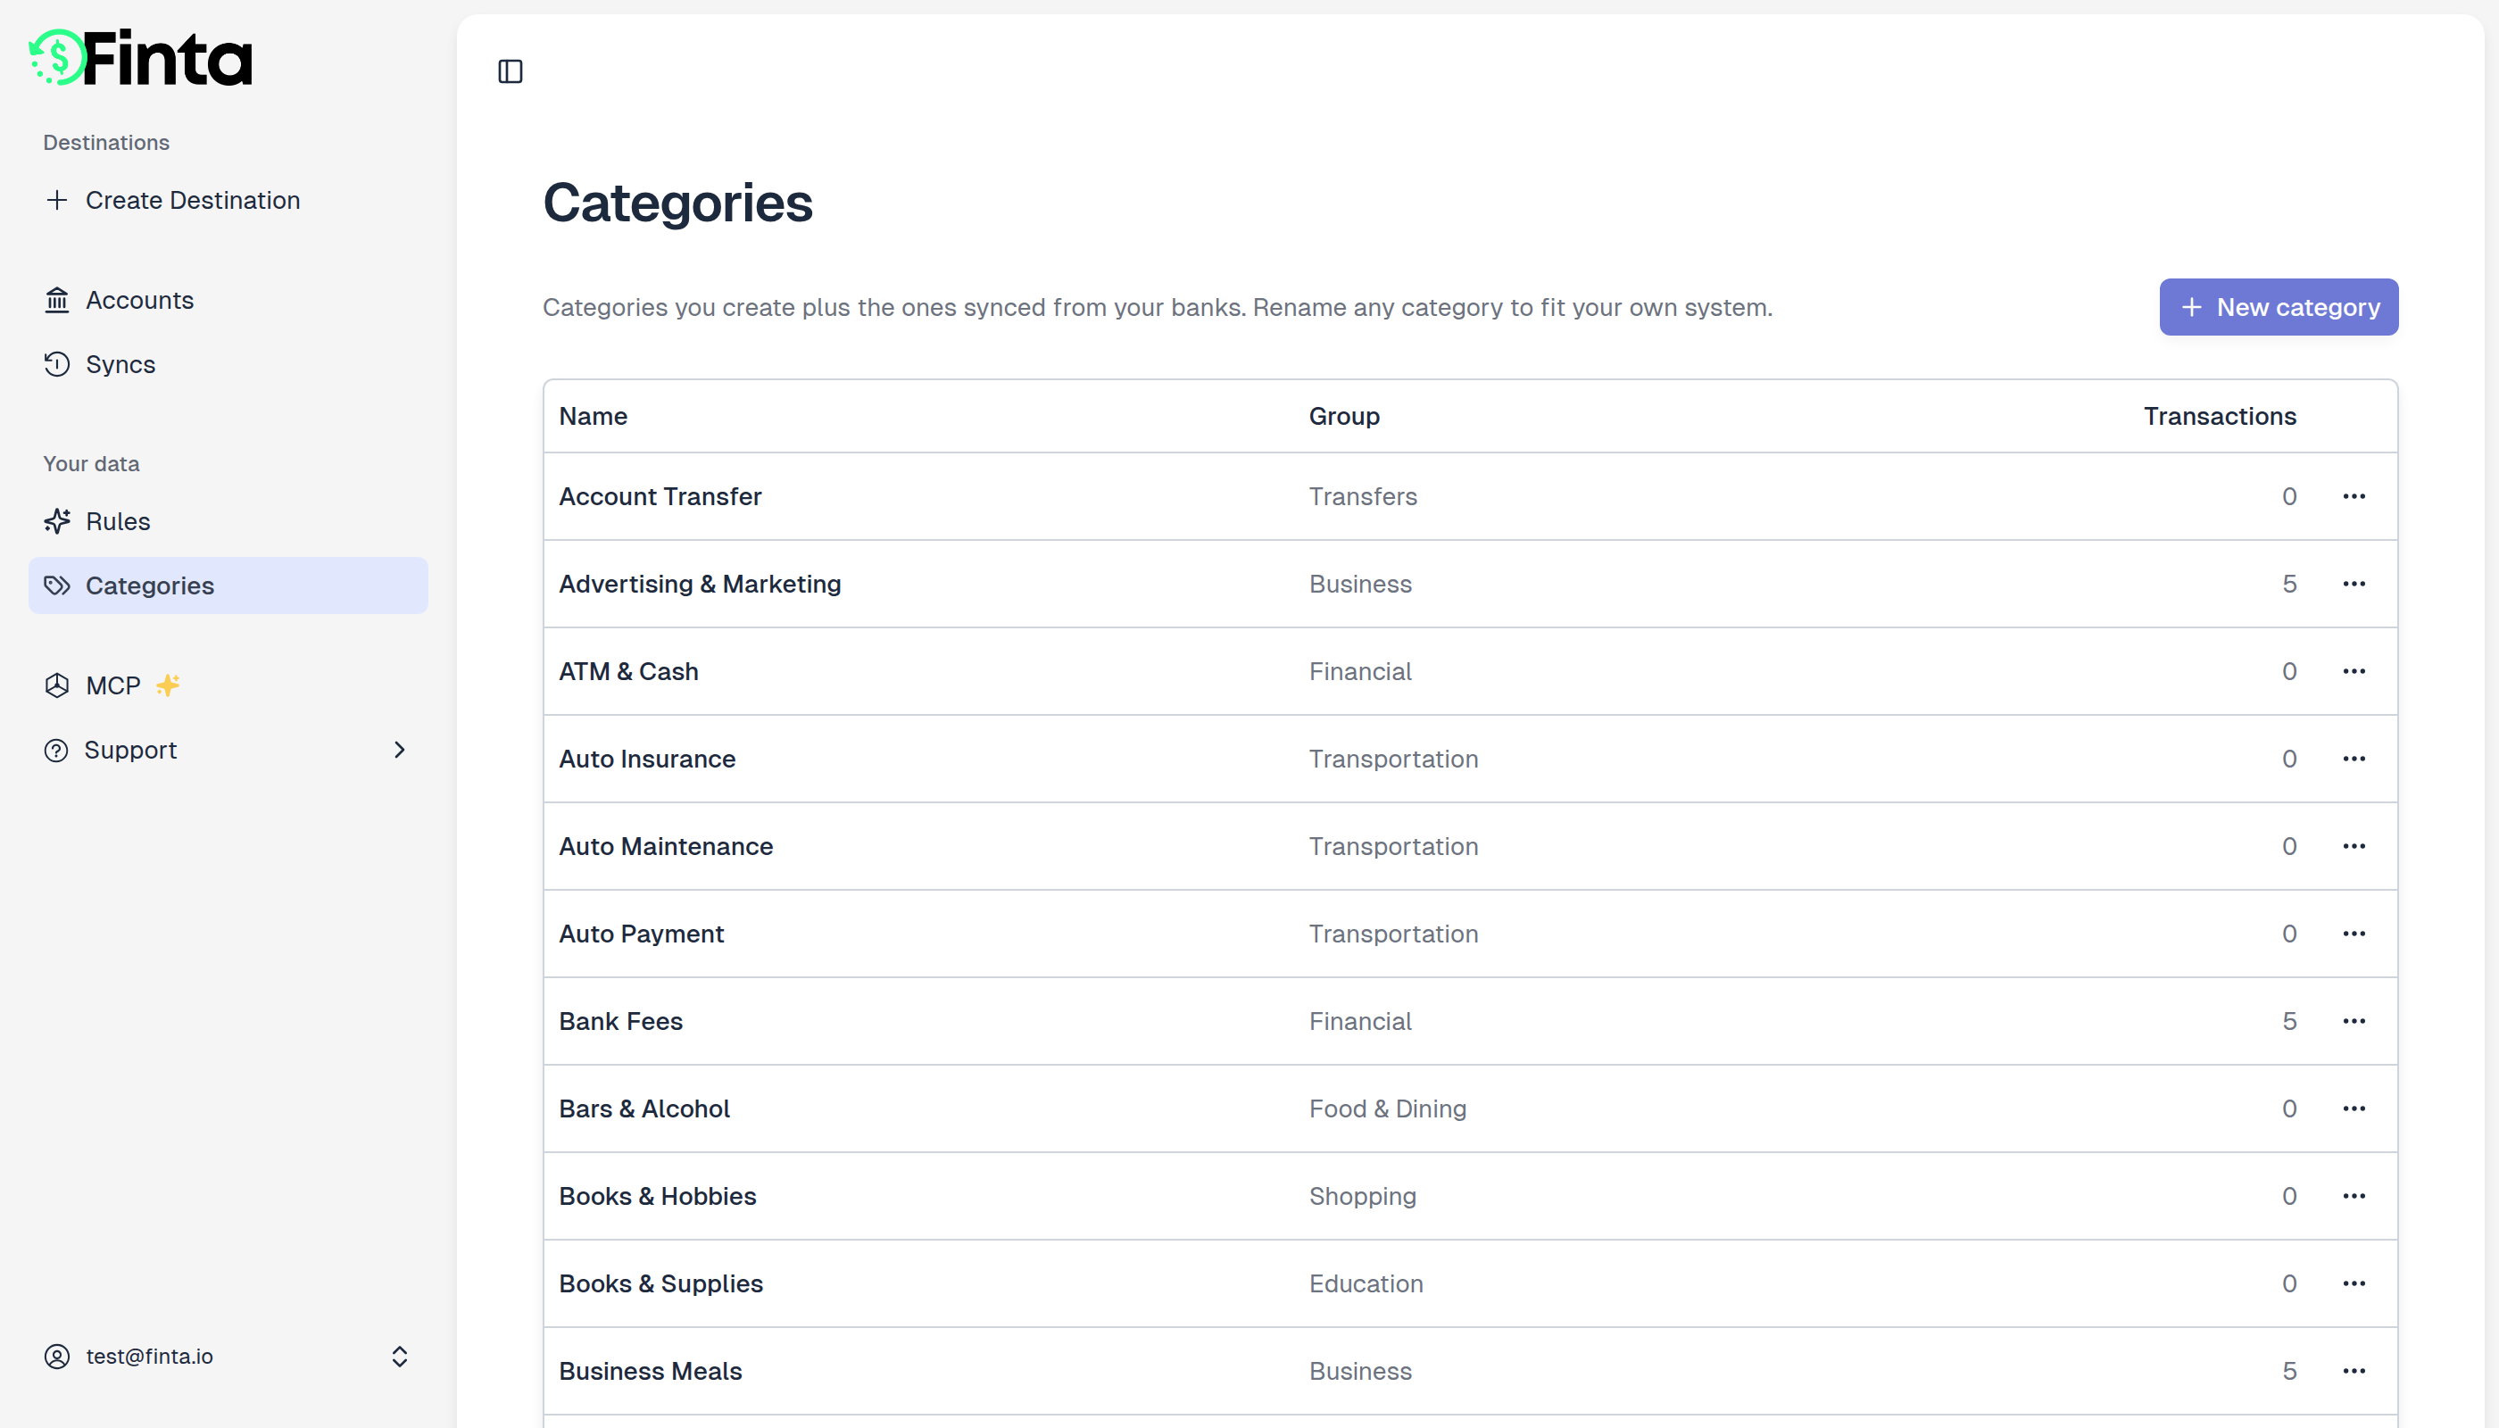This screenshot has height=1428, width=2499.
Task: Open more options for Bank Fees
Action: pyautogui.click(x=2354, y=1021)
